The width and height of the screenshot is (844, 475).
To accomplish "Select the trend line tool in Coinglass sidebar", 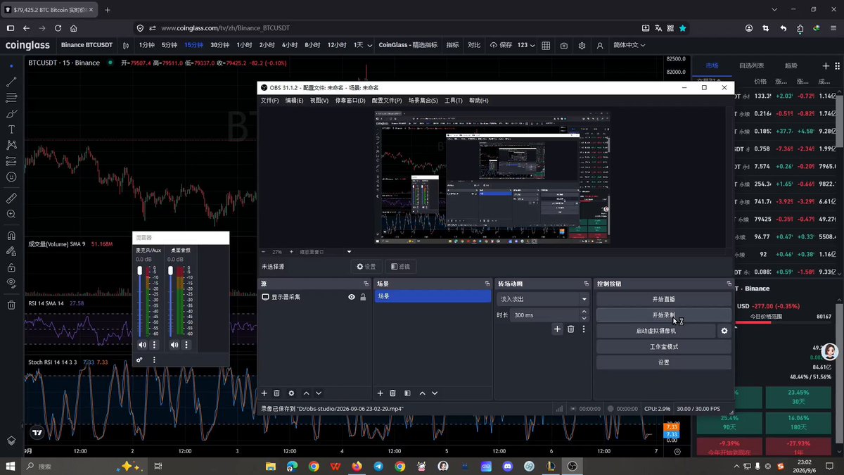I will (x=11, y=82).
